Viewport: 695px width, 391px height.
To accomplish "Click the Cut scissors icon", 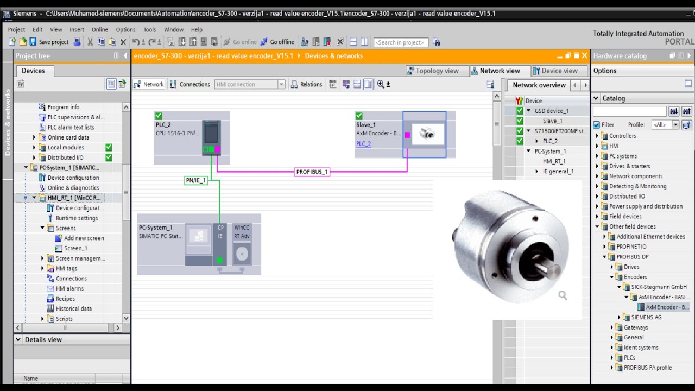I will click(x=90, y=42).
